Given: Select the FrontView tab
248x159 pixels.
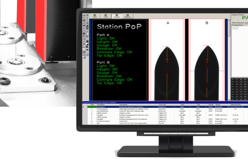Looking at the screenshot, I should (116, 17).
